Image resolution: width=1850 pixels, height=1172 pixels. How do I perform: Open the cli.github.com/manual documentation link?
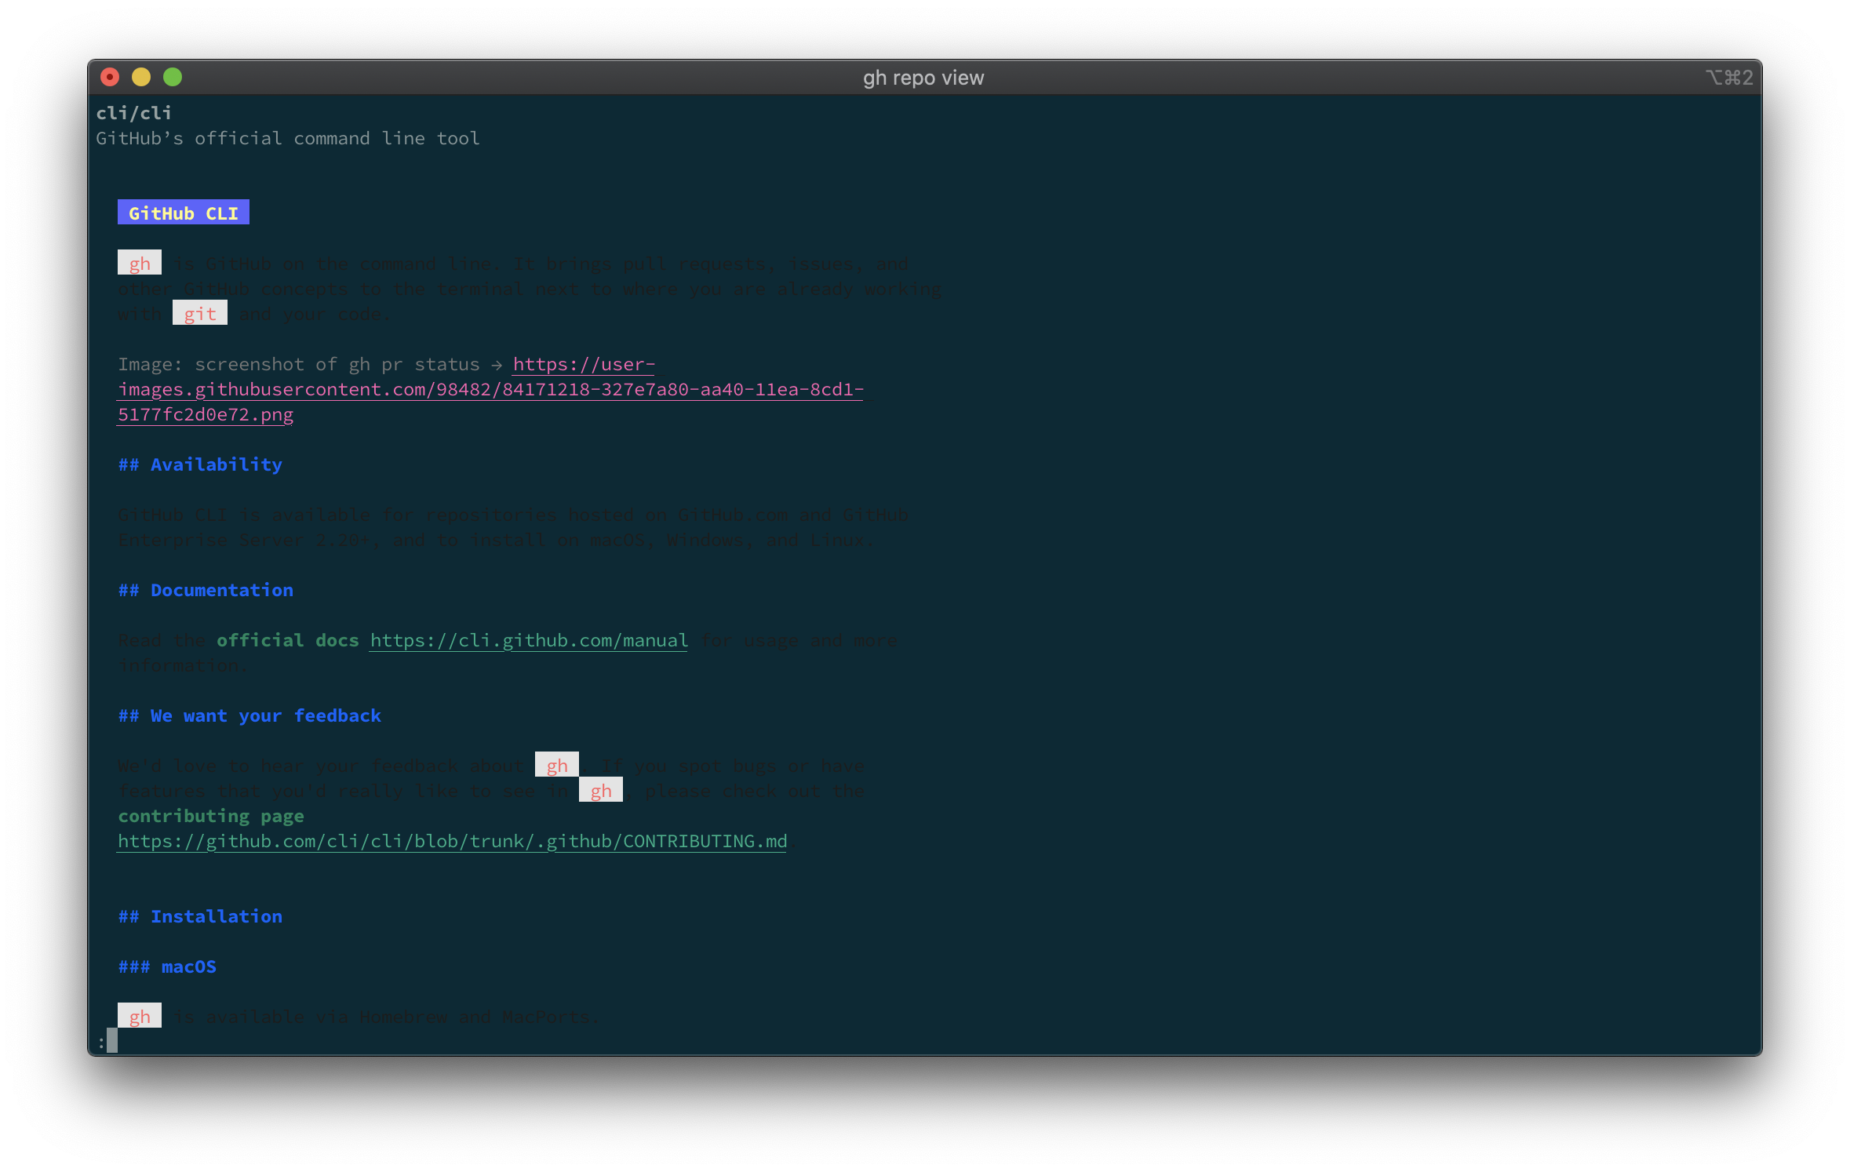(x=528, y=640)
